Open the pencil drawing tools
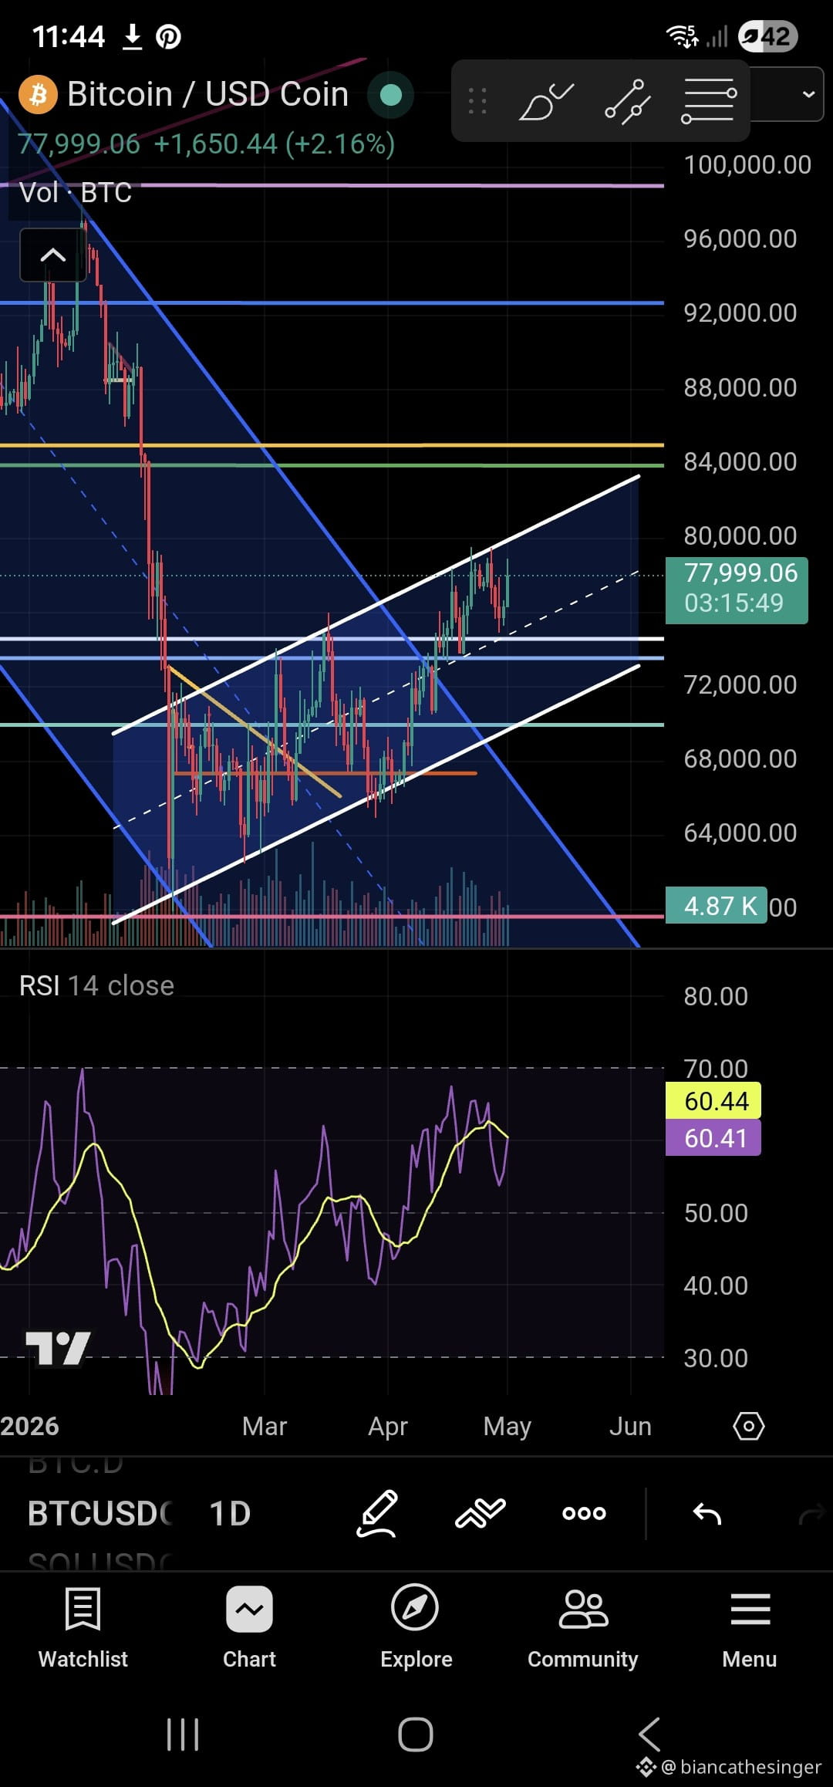This screenshot has height=1787, width=833. [377, 1514]
